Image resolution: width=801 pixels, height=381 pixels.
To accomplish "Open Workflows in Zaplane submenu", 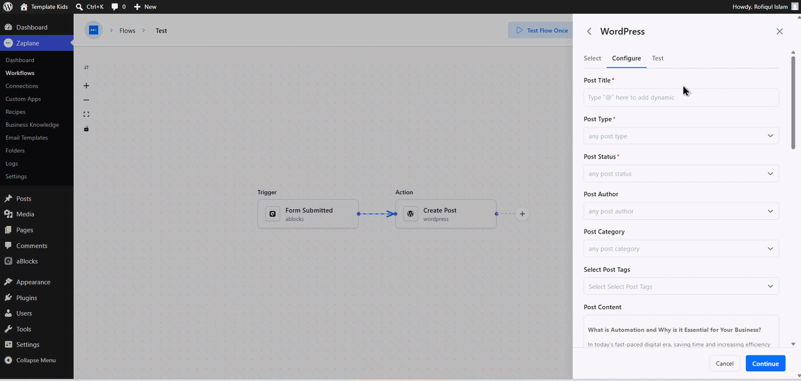I will [20, 73].
